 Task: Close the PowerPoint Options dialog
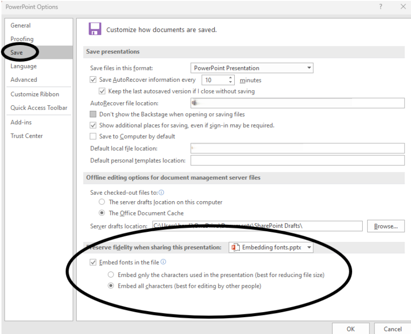click(403, 6)
